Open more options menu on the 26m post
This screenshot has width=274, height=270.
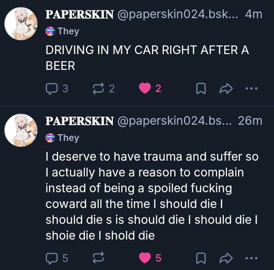[x=251, y=258]
